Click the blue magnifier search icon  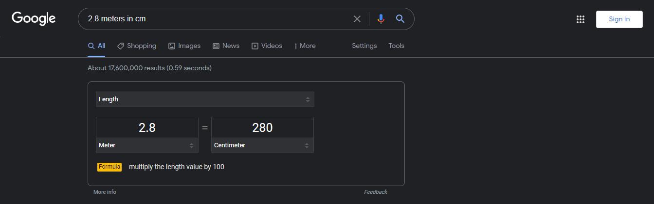400,19
